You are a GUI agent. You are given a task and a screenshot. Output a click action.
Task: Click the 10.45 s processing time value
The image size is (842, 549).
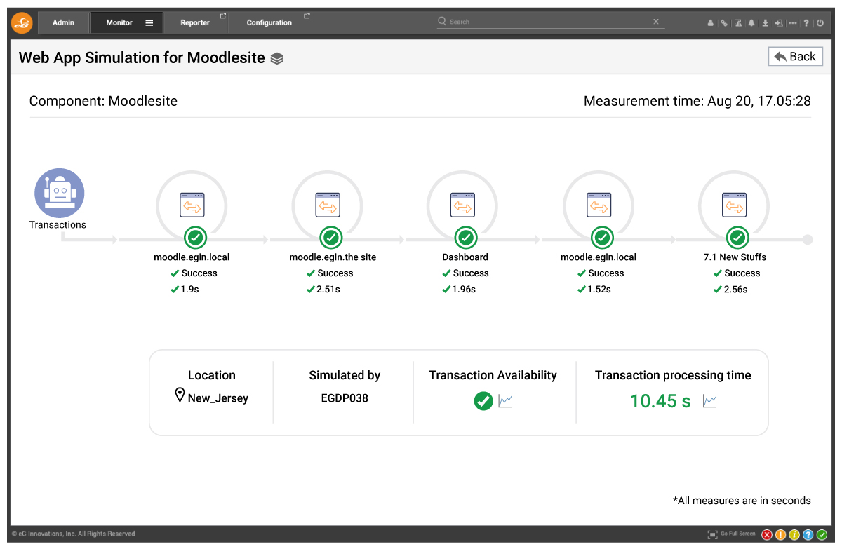click(660, 401)
